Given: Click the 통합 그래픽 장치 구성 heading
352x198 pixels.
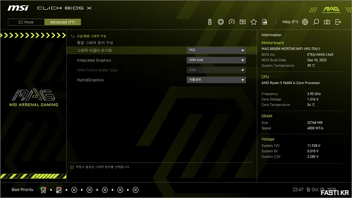Looking at the screenshot, I should (x=95, y=42).
